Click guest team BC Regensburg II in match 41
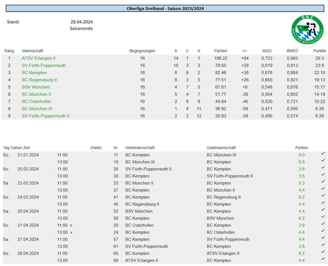The image size is (328, 266). coord(224,197)
